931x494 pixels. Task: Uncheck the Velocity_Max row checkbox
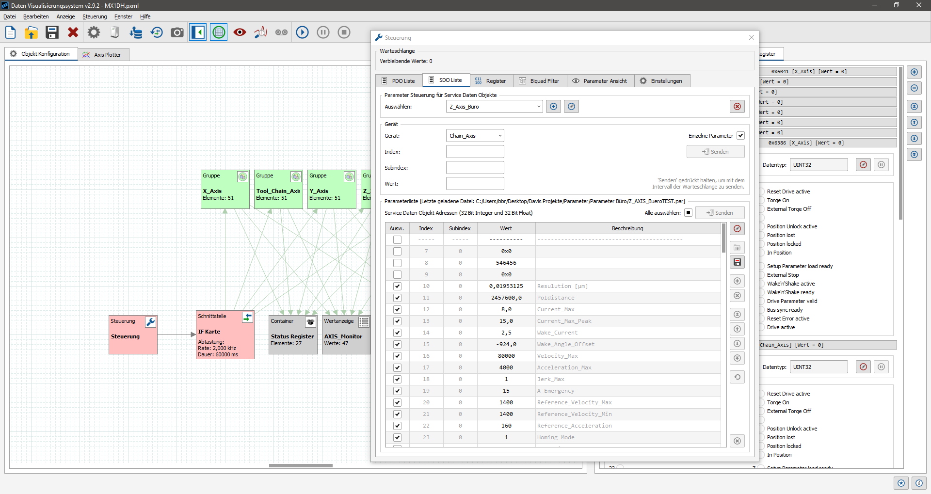397,356
